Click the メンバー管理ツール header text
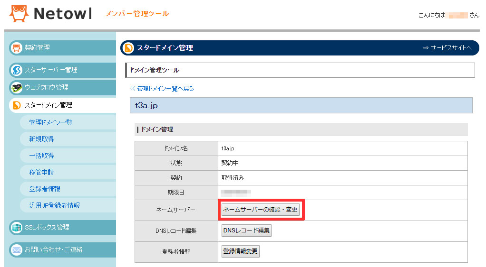 (x=137, y=14)
